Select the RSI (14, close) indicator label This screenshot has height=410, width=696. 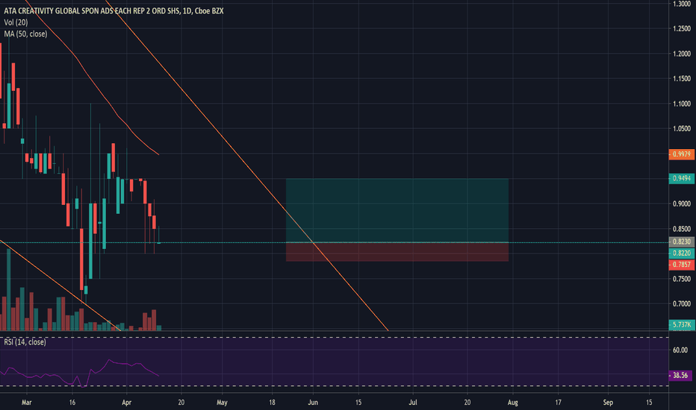[25, 342]
